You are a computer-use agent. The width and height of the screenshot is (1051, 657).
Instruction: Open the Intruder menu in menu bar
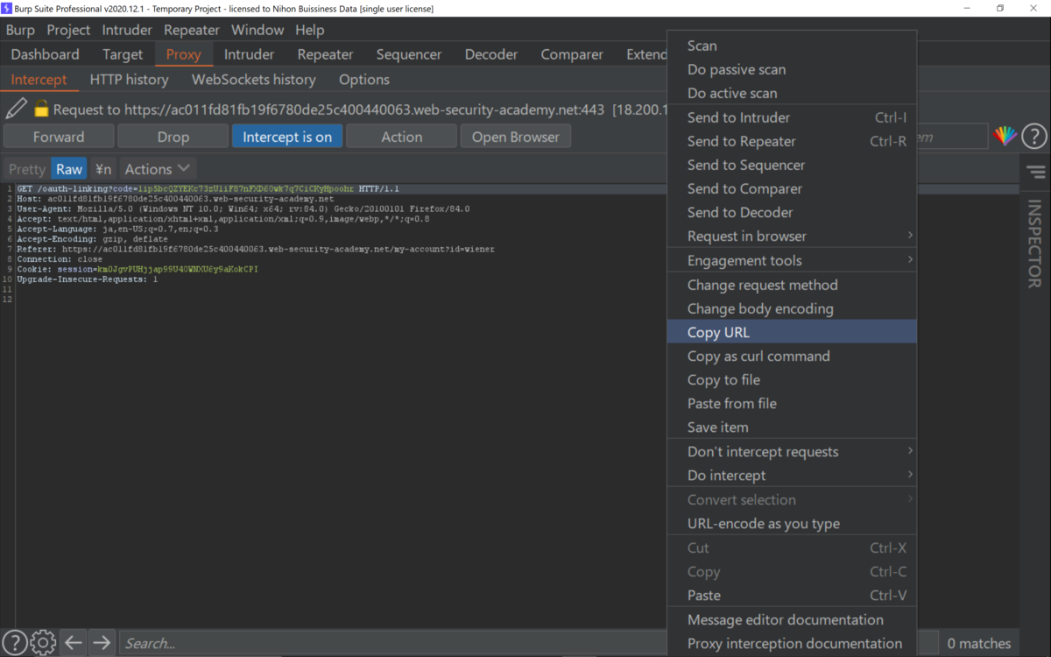point(127,30)
